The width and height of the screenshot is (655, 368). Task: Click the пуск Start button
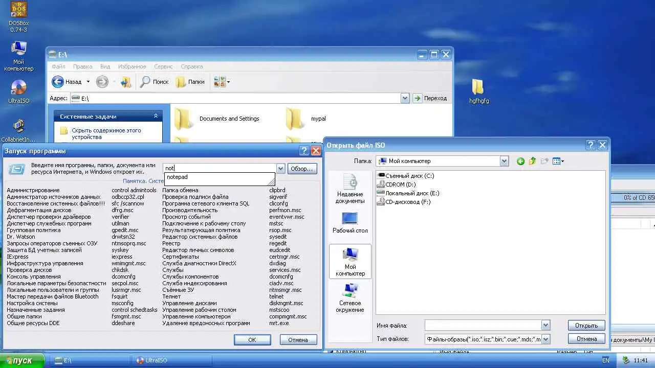(22, 360)
